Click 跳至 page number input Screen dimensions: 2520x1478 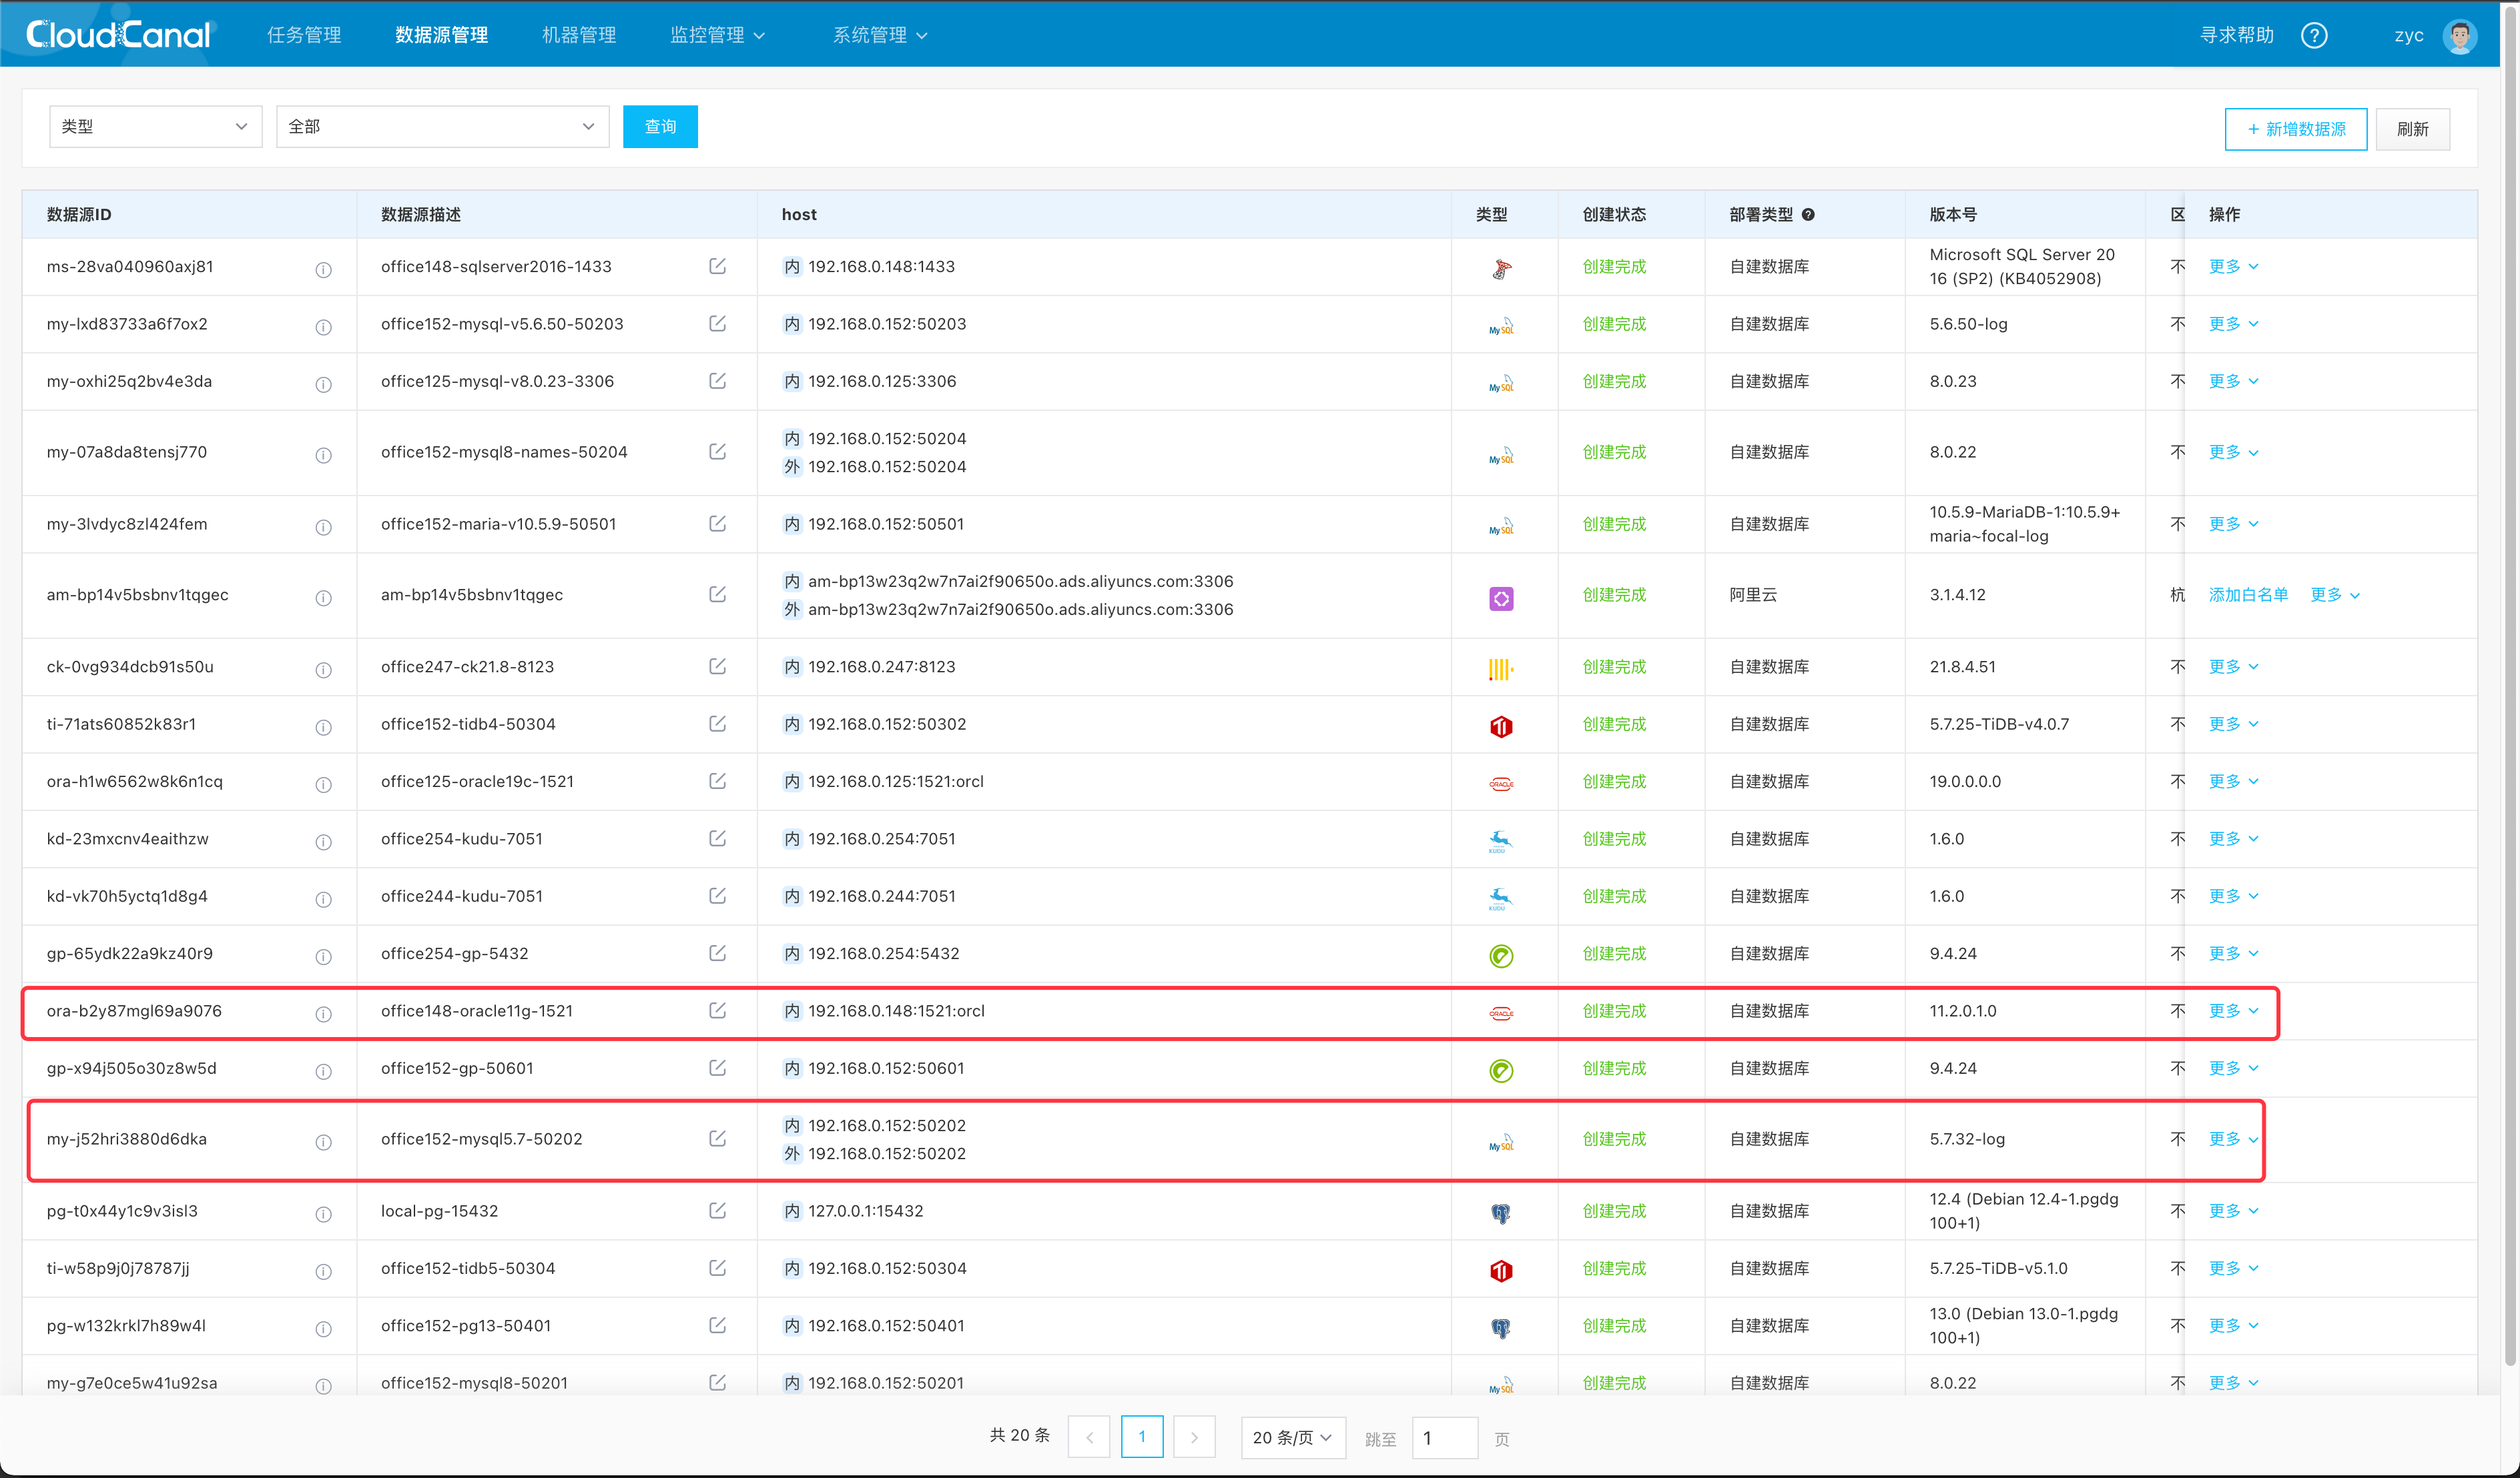1444,1437
